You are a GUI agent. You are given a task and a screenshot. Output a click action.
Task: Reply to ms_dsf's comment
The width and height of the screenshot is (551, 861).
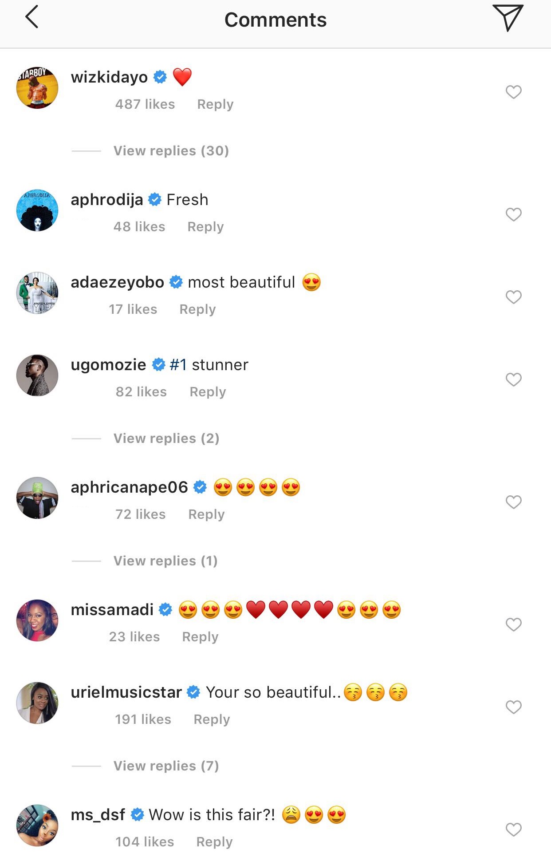click(214, 842)
